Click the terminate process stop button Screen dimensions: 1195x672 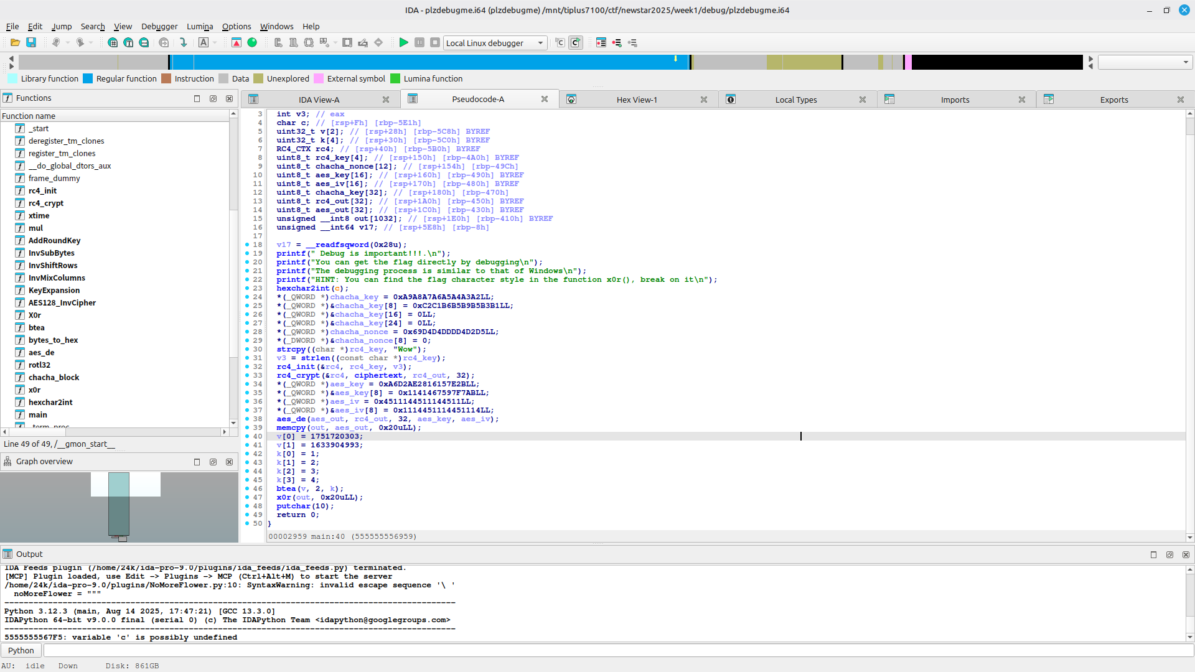[435, 43]
